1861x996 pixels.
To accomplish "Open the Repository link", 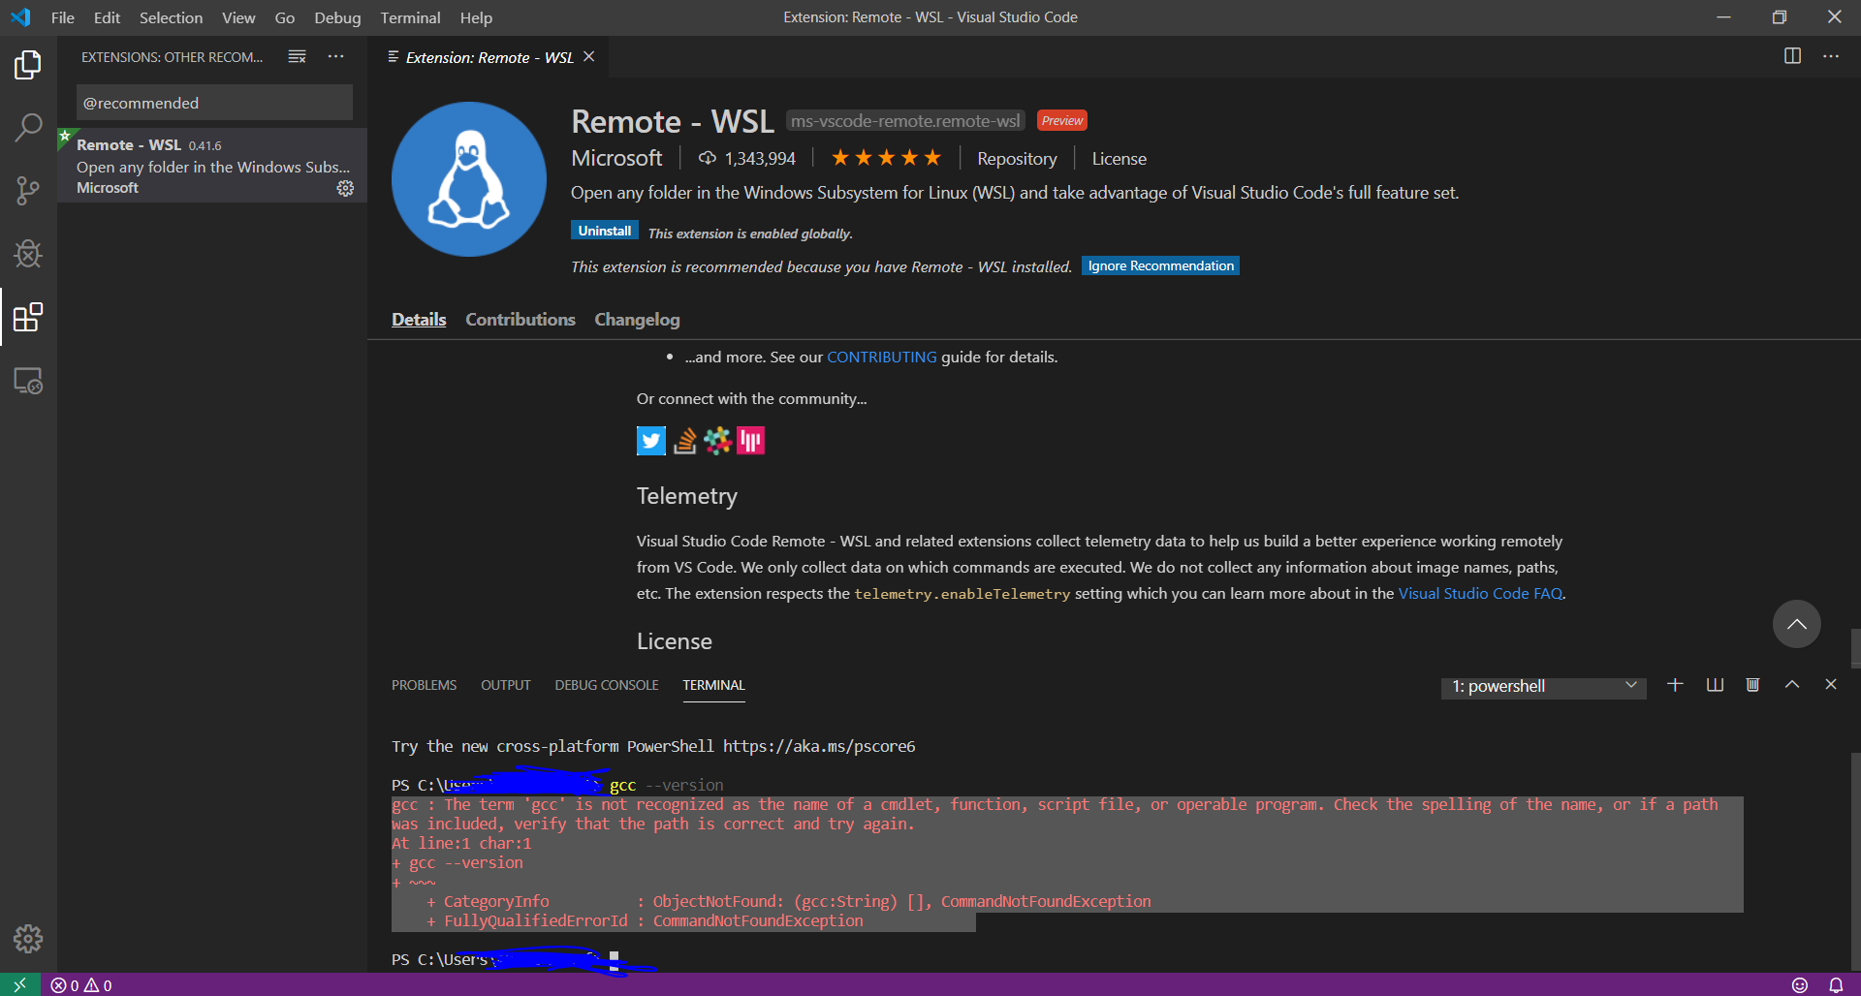I will point(1017,159).
